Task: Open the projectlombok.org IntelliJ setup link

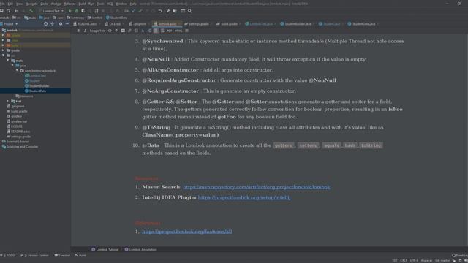Action: point(244,197)
